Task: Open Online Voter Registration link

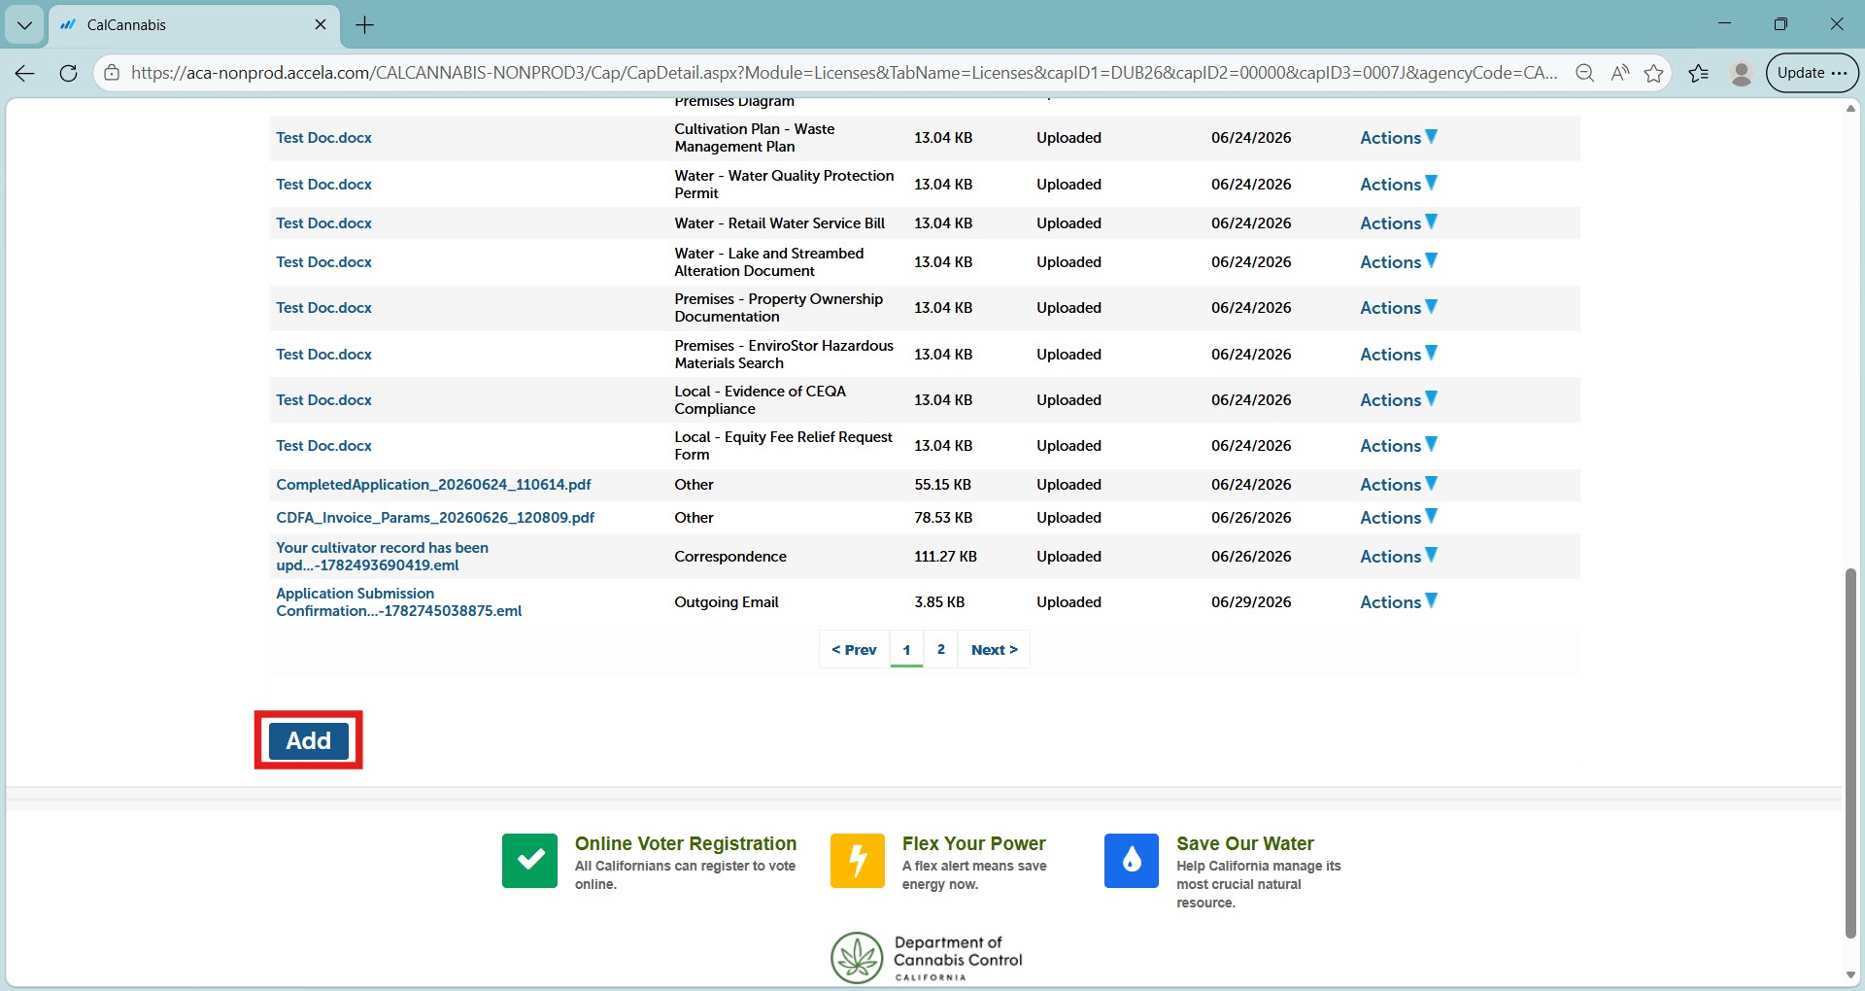Action: click(685, 843)
